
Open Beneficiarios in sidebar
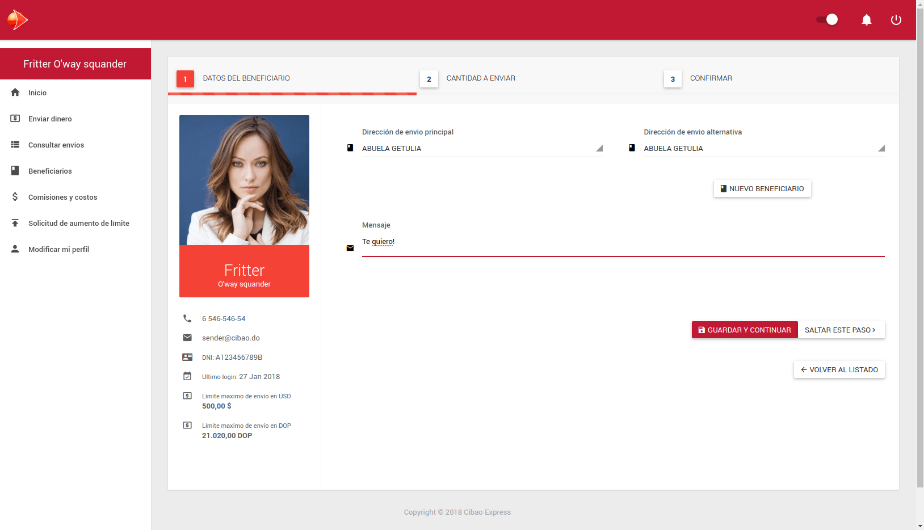[75, 171]
